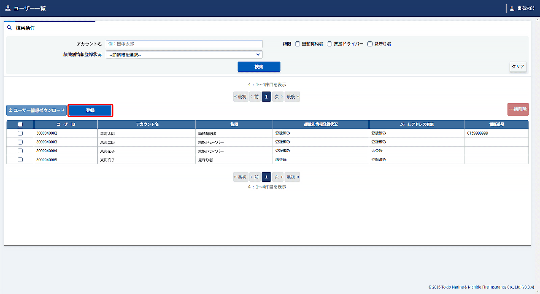
Task: Check the 家族ドライバー permission filter
Action: (329, 44)
